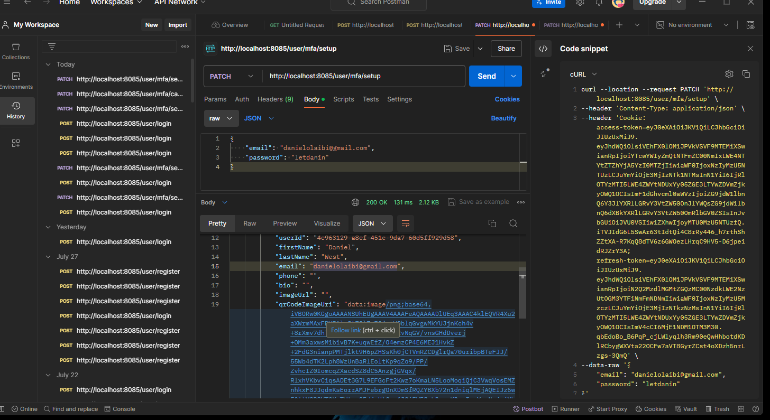Switch to Raw response view
Viewport: 770px width, 420px height.
tap(250, 223)
